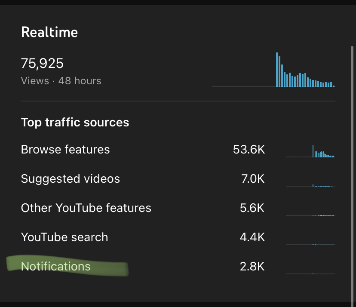This screenshot has width=356, height=307.
Task: Select the 4.4K YouTube search value
Action: coord(252,237)
